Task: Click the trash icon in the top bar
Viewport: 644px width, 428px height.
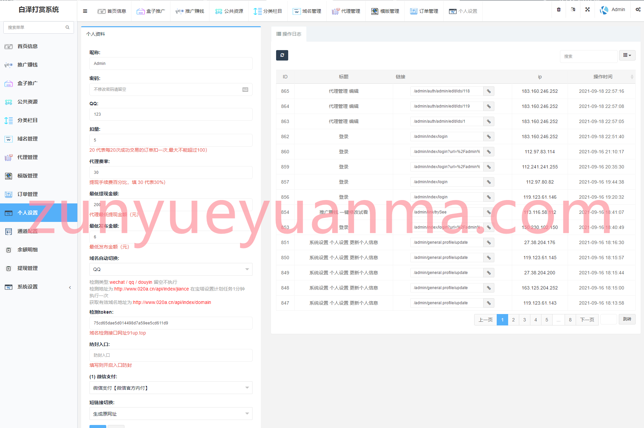Action: [x=559, y=10]
